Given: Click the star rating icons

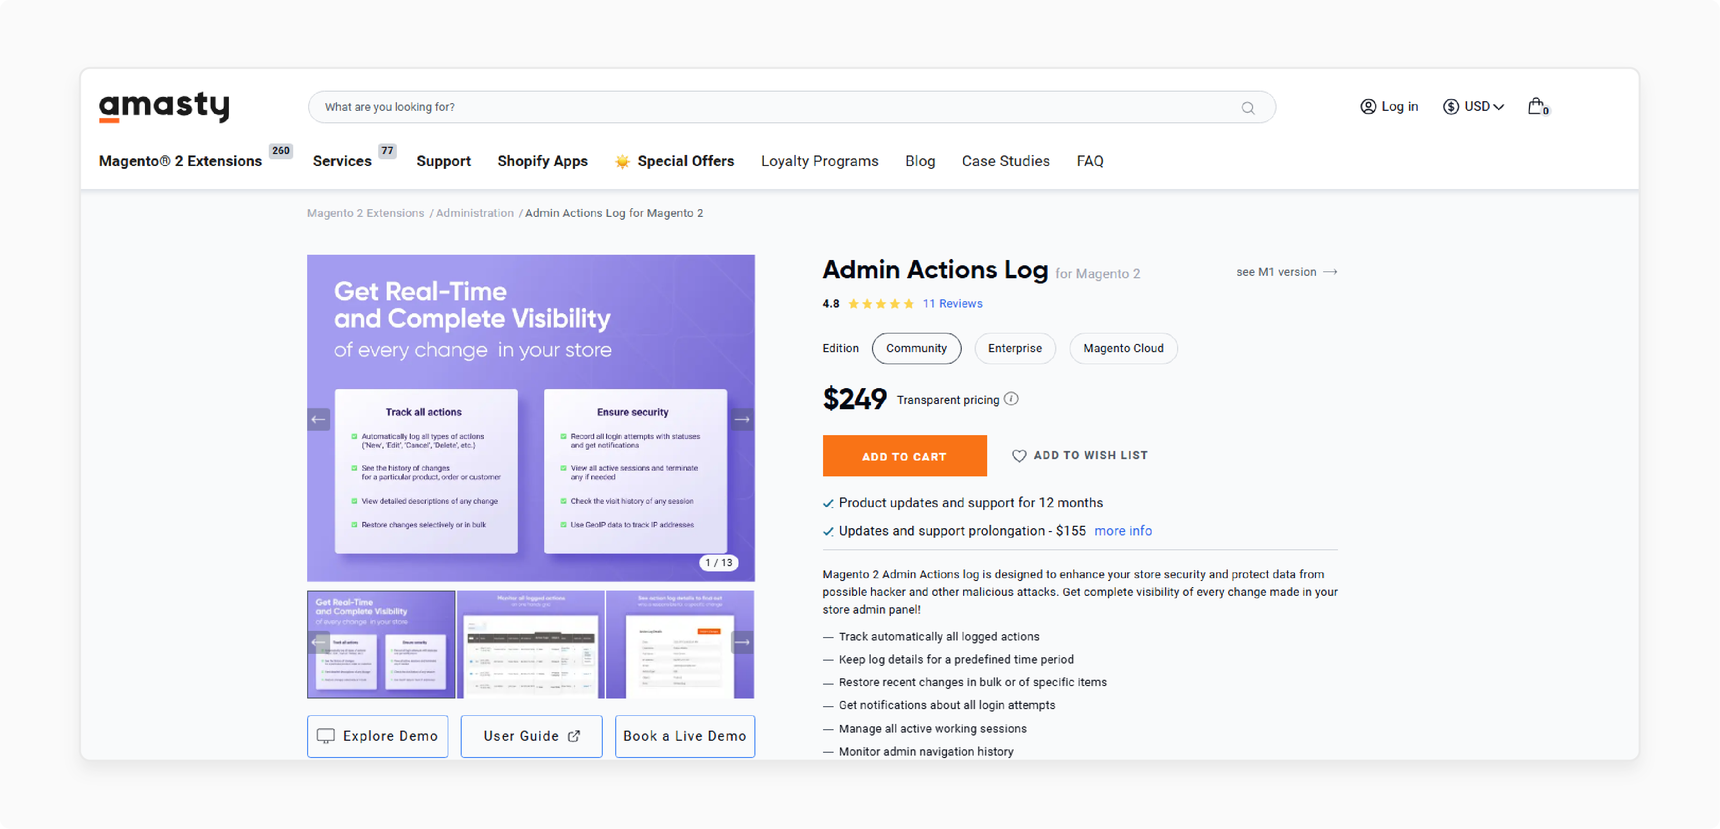Looking at the screenshot, I should (881, 304).
